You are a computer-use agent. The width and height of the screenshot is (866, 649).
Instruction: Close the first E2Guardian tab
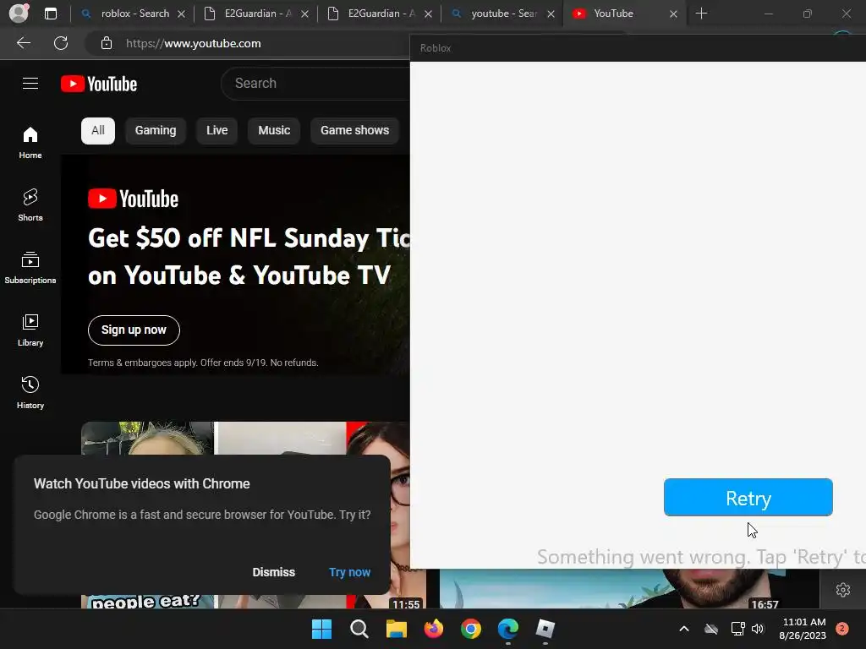[304, 14]
